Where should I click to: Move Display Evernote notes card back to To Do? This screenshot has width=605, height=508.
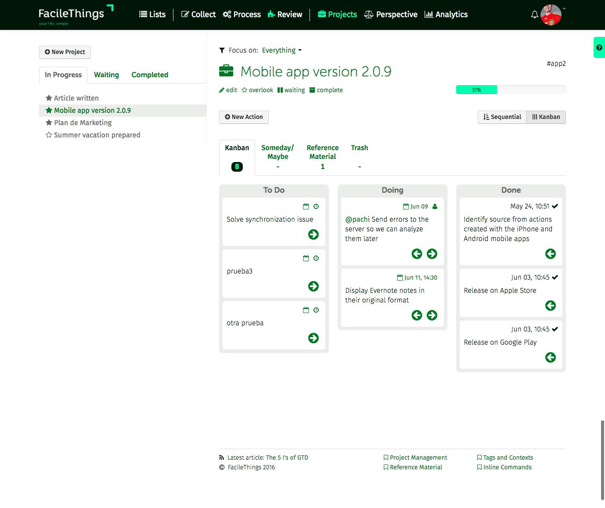(x=417, y=315)
